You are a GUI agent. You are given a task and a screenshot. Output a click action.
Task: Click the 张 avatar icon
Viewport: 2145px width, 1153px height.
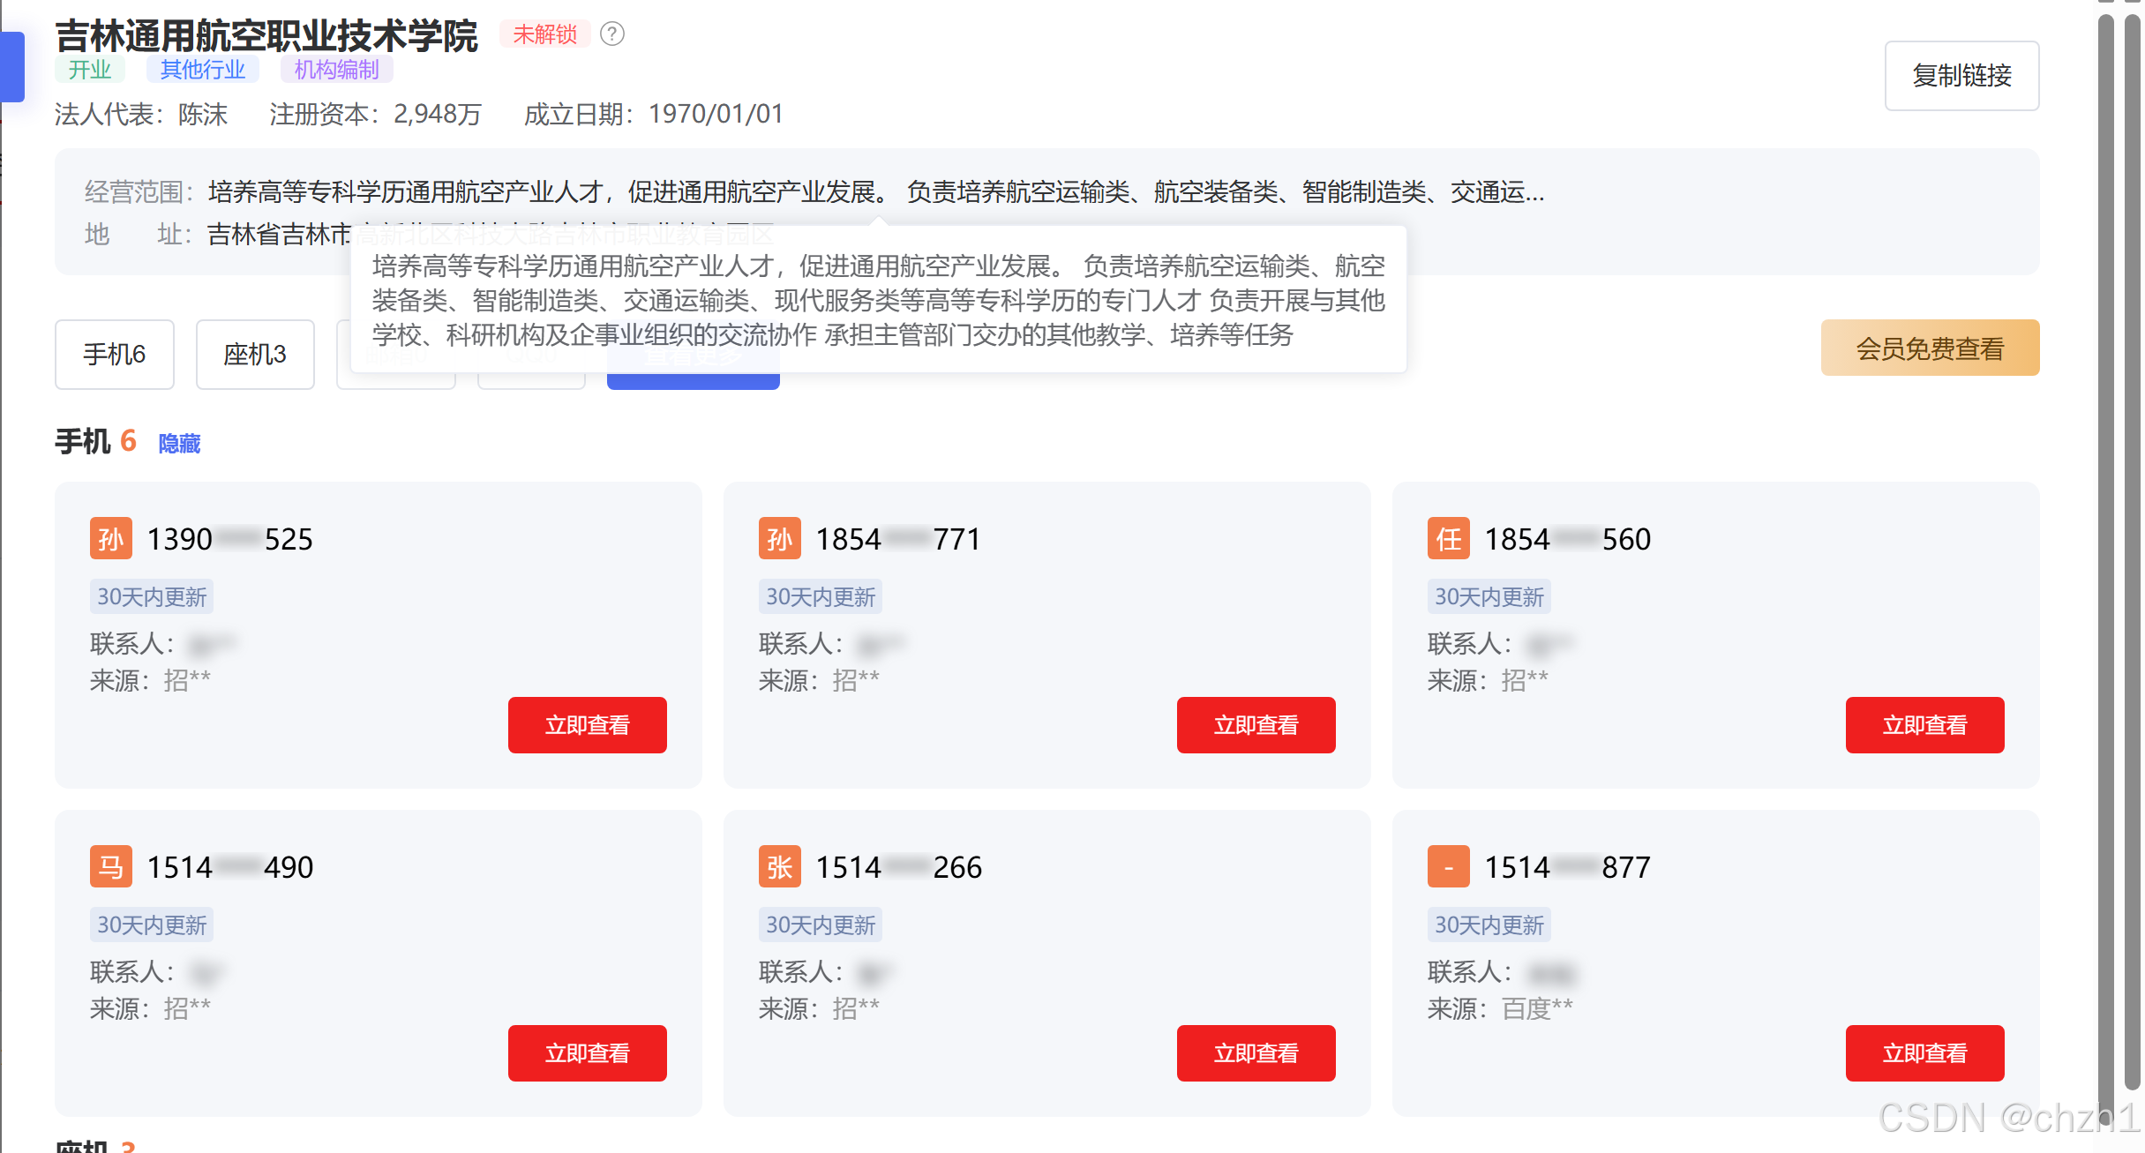779,867
